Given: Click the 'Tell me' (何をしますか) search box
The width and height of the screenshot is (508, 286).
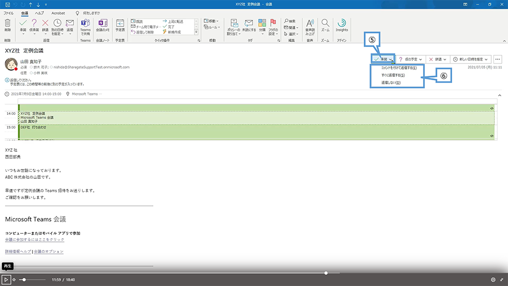Looking at the screenshot, I should (88, 13).
